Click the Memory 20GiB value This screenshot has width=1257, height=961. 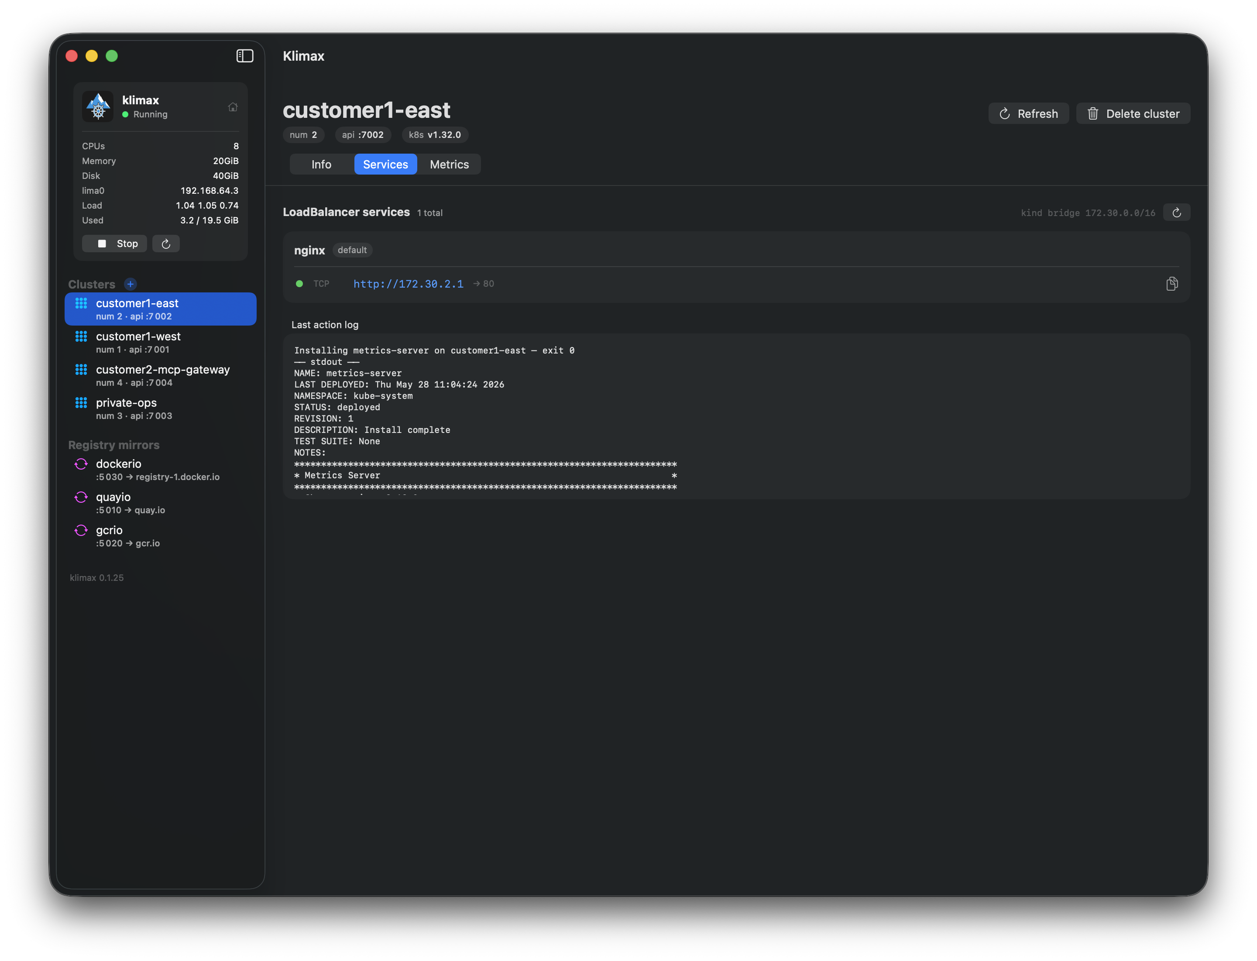226,161
